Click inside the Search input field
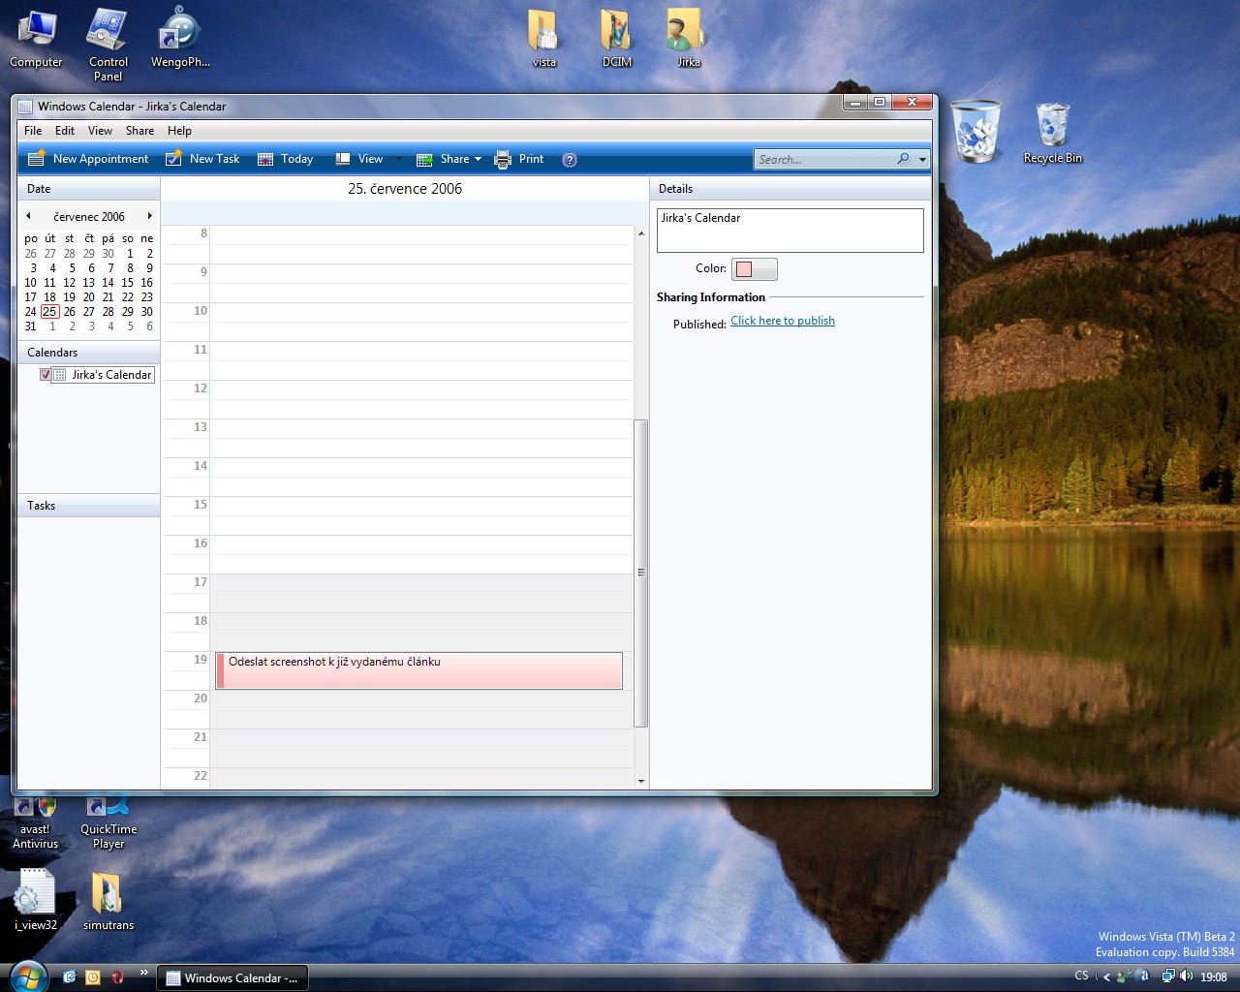This screenshot has width=1240, height=992. coord(823,159)
